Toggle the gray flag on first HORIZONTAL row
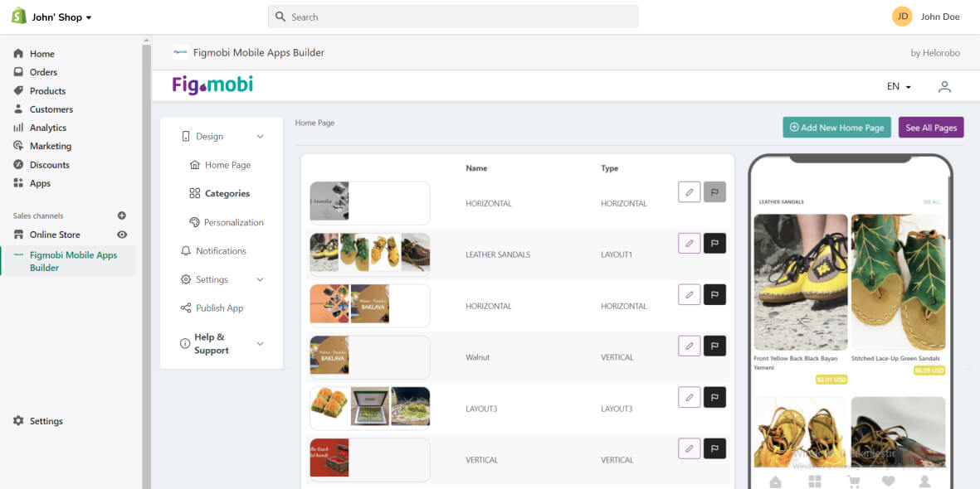980x489 pixels. (714, 192)
